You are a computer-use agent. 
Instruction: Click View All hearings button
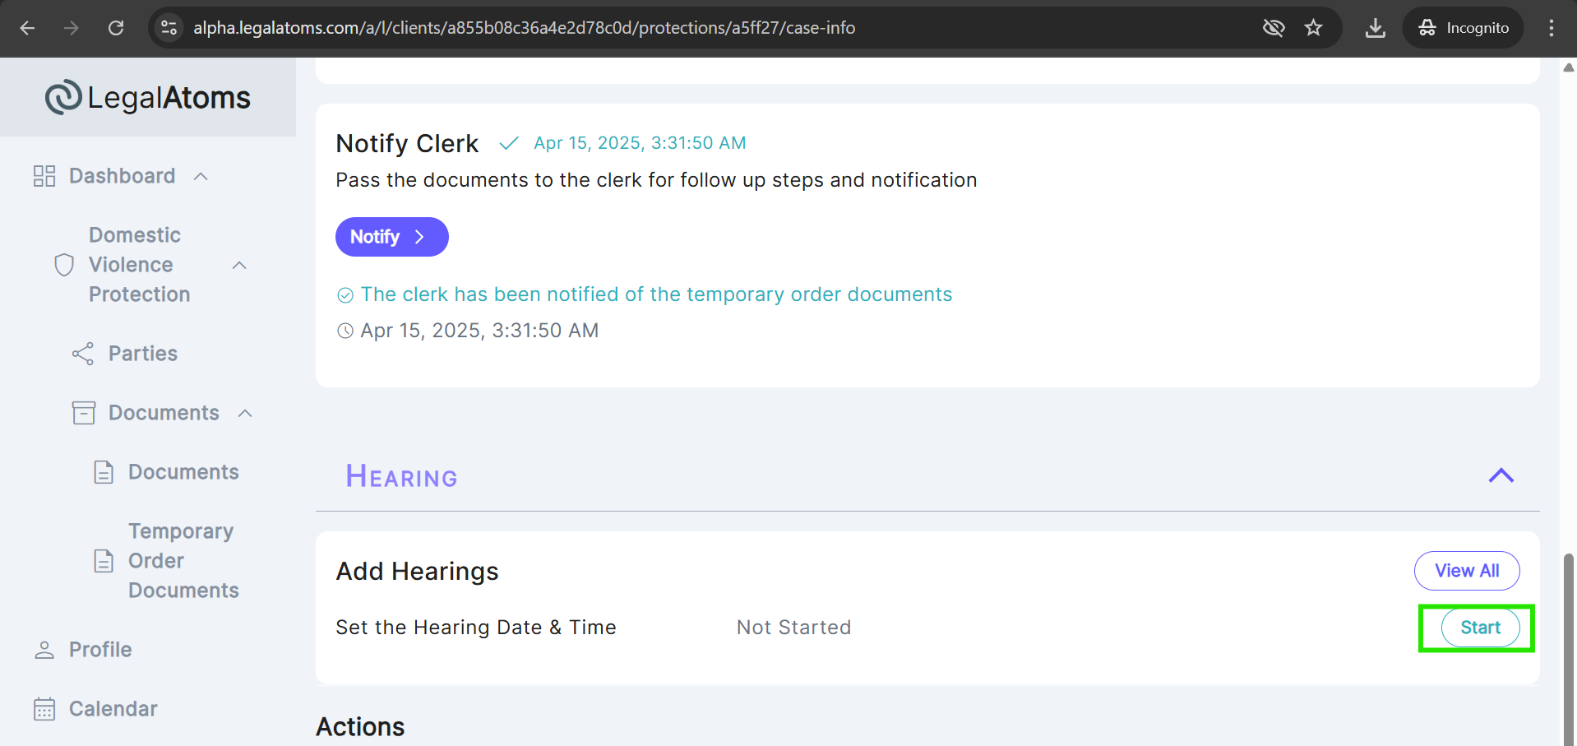(1467, 571)
